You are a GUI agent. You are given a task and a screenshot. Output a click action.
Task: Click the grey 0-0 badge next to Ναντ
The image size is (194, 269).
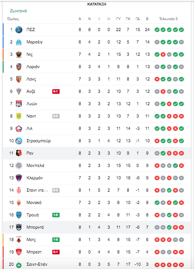(x=56, y=116)
